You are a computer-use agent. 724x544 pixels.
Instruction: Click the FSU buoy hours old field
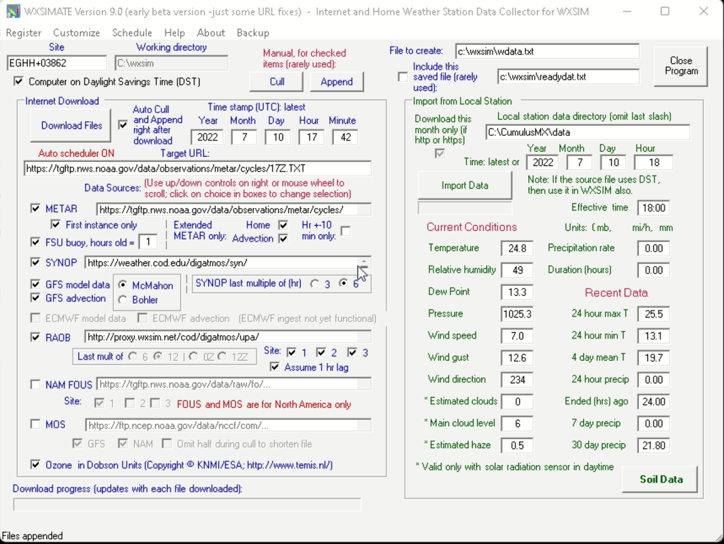tap(148, 242)
